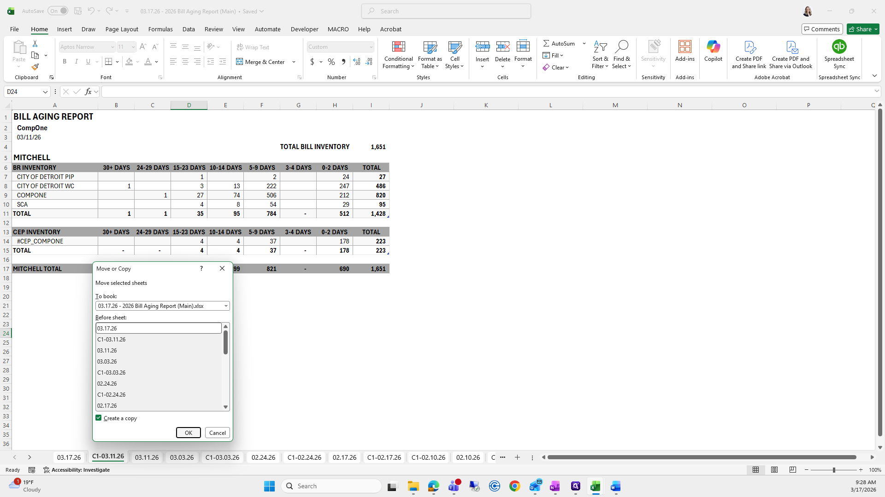Click the Spreadsheet Sync icon

pos(839,47)
